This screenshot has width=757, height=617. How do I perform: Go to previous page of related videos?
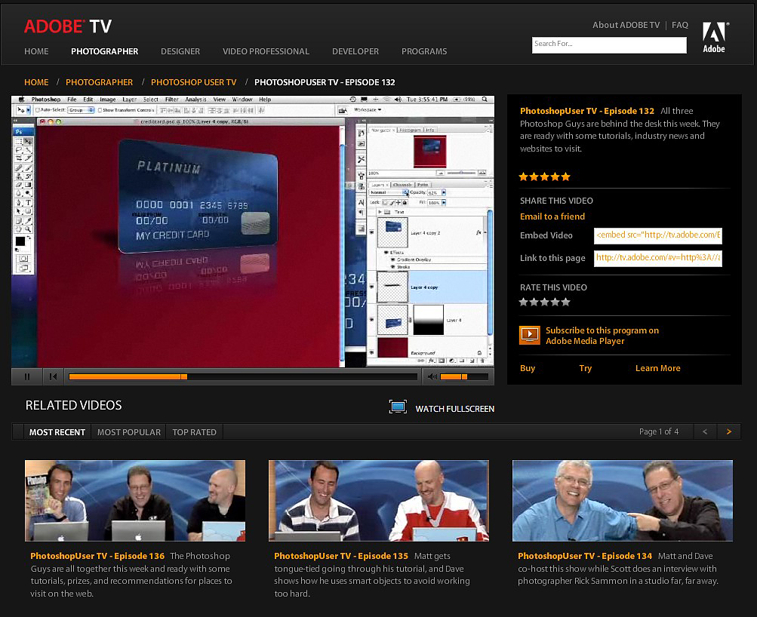705,431
